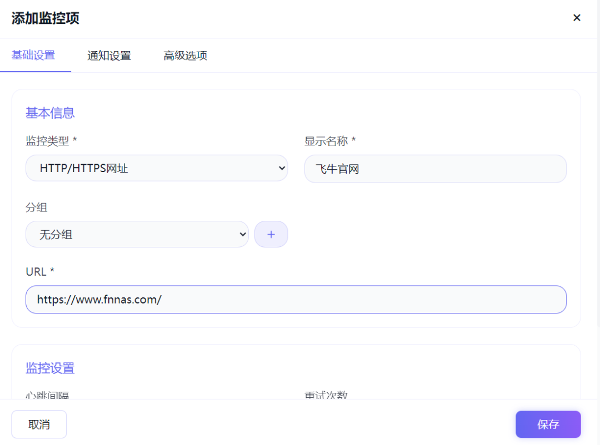Open the 通知设置 tab
The image size is (600, 445).
(109, 56)
